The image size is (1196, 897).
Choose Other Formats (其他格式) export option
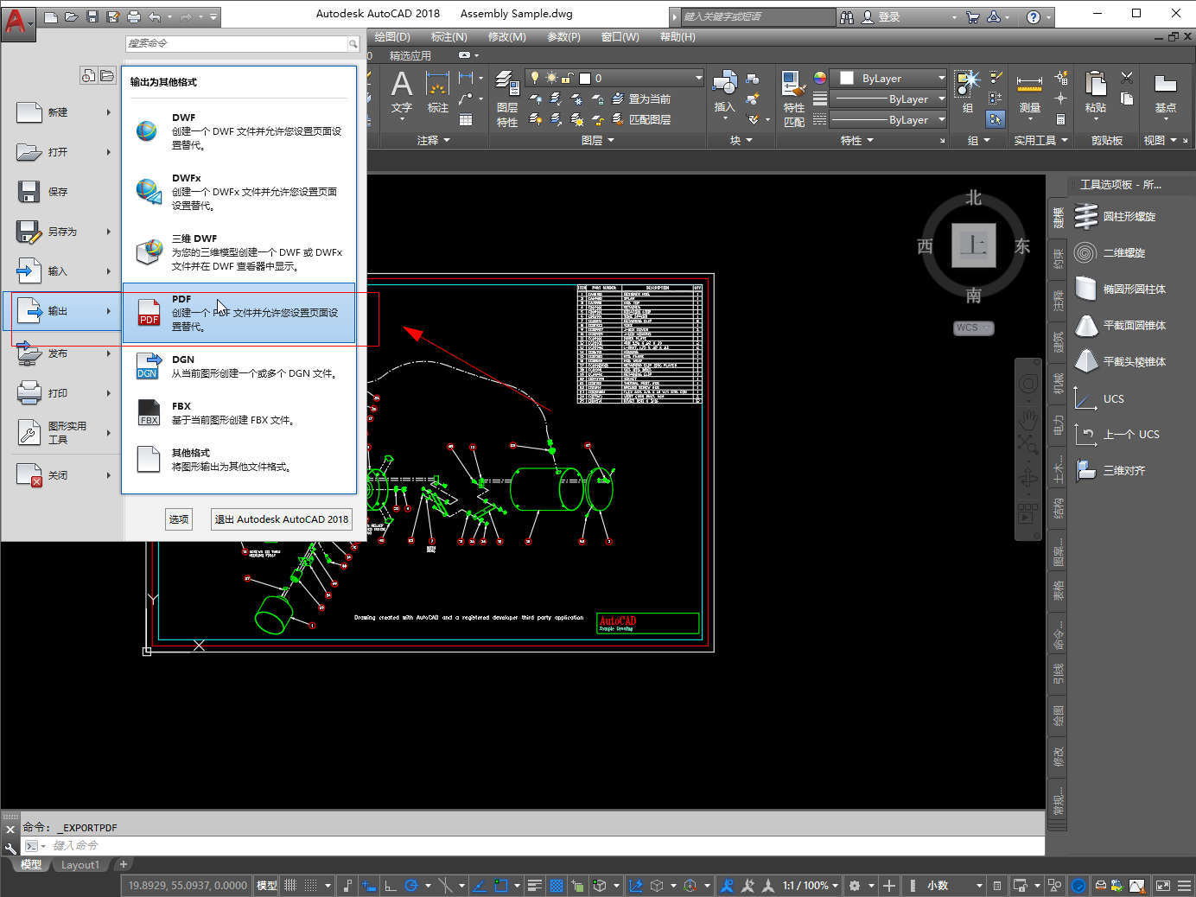[239, 460]
